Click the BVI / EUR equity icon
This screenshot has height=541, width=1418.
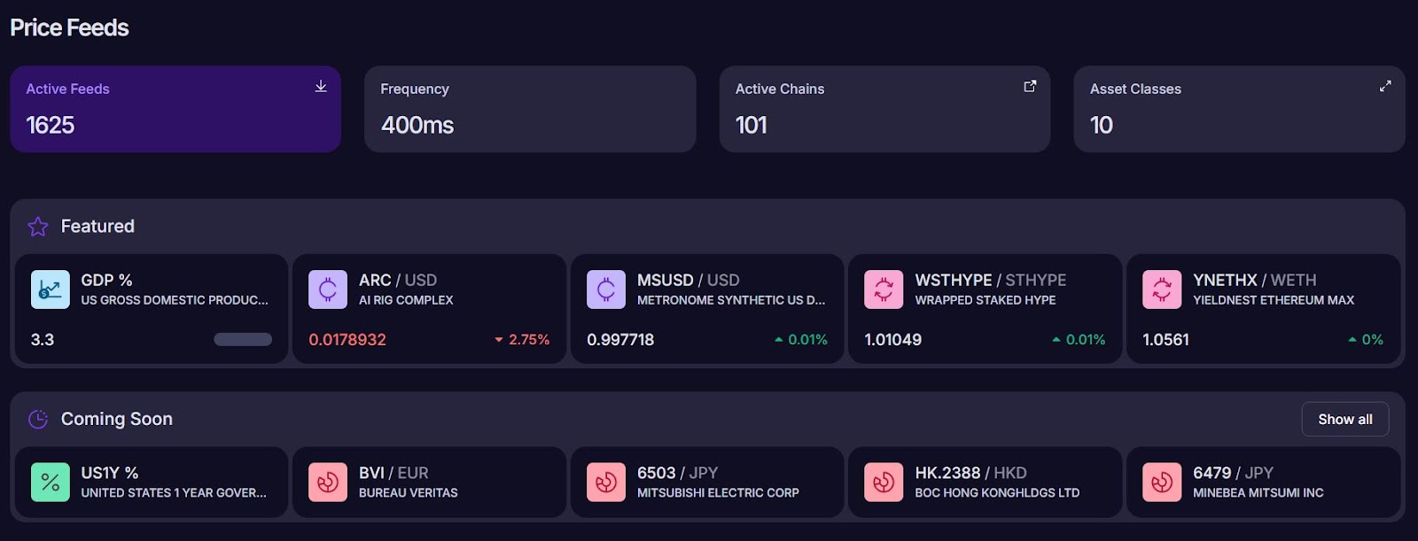click(328, 483)
